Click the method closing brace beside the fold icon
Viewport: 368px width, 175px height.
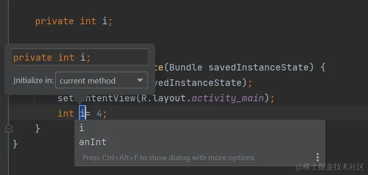pyautogui.click(x=38, y=129)
